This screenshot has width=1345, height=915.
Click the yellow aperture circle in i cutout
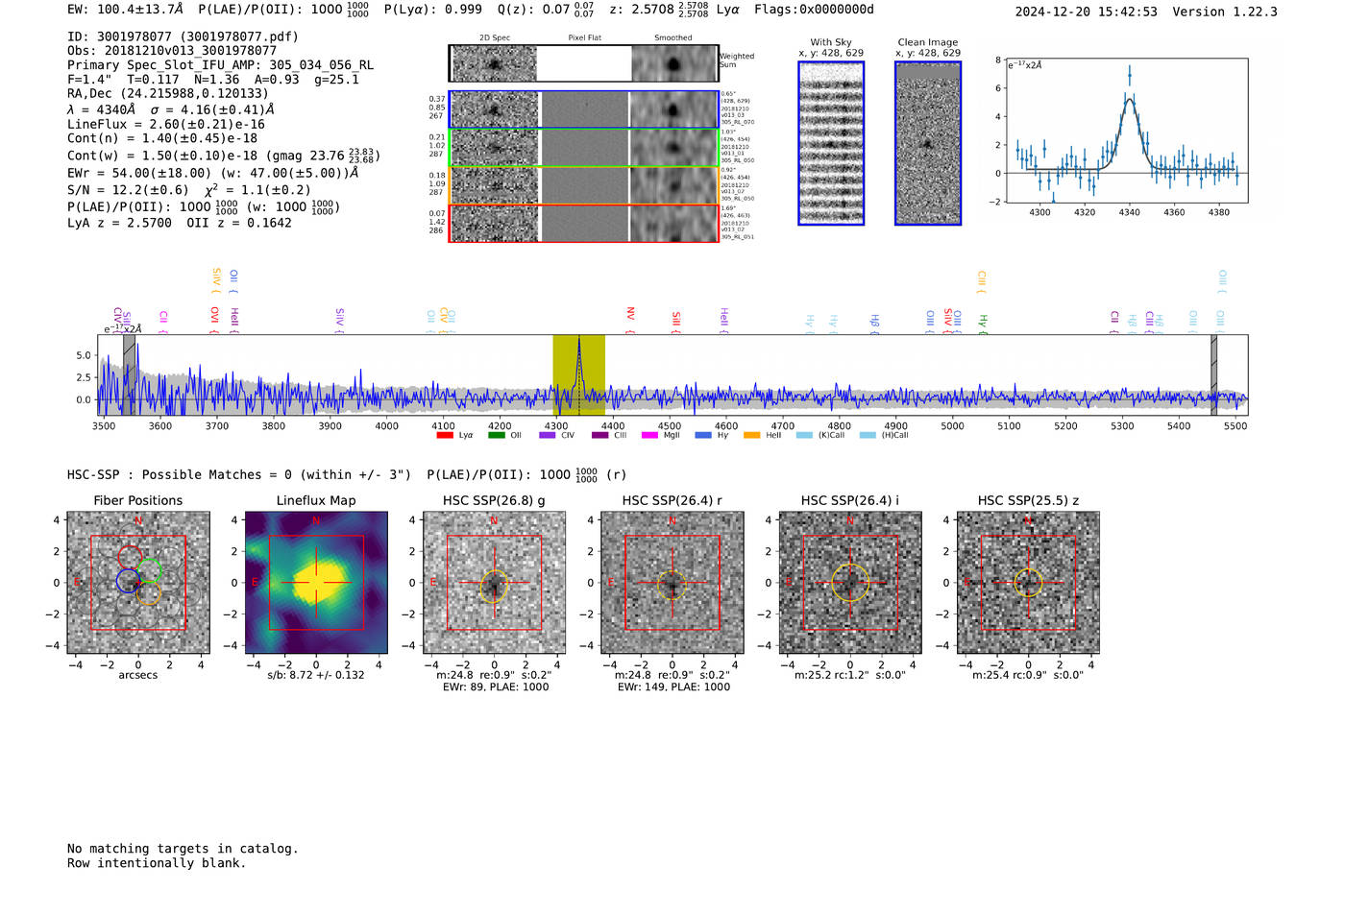(849, 583)
